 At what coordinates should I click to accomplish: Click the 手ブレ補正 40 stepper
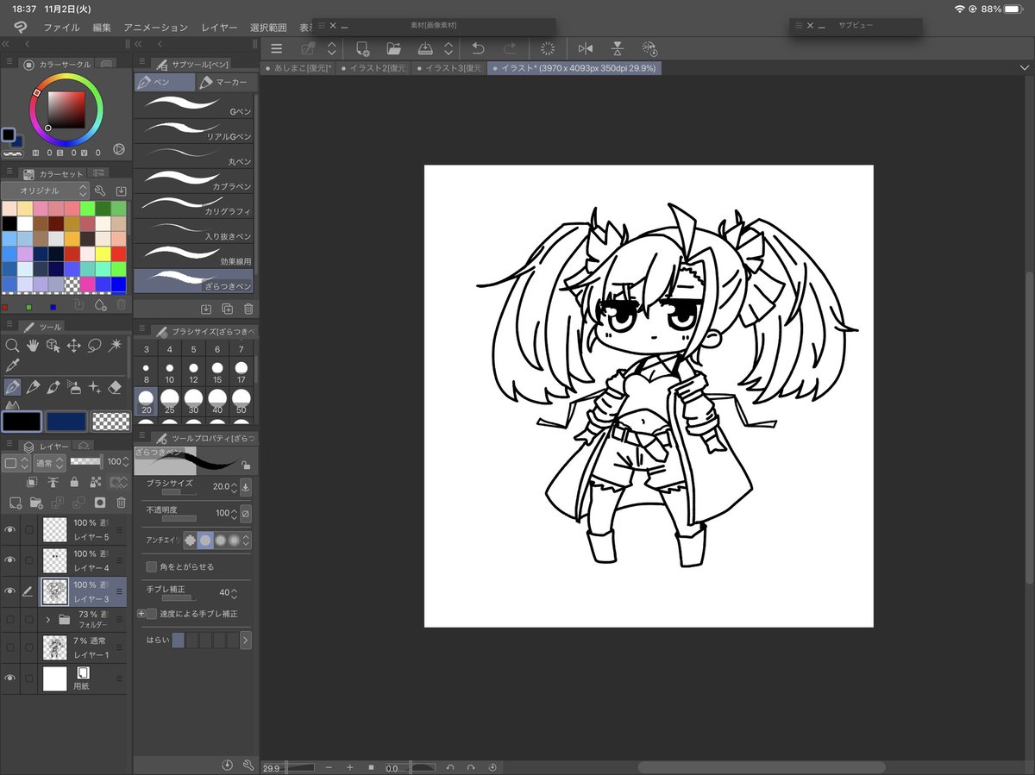click(235, 593)
